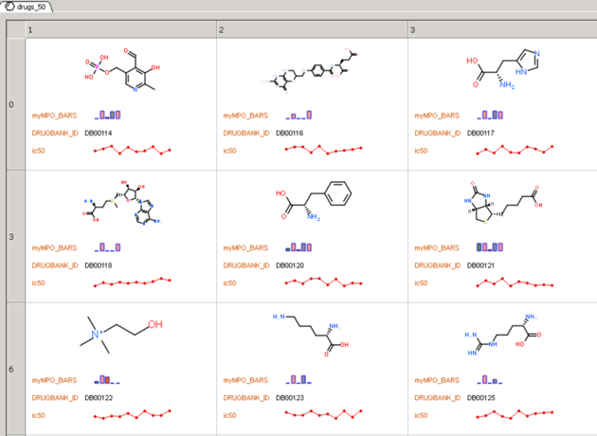Click the myMPO_BARS chart for DB00114
The height and width of the screenshot is (436, 597).
tap(109, 115)
